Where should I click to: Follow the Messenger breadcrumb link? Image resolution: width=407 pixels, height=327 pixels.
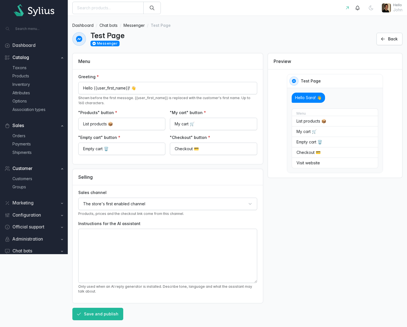(x=134, y=25)
